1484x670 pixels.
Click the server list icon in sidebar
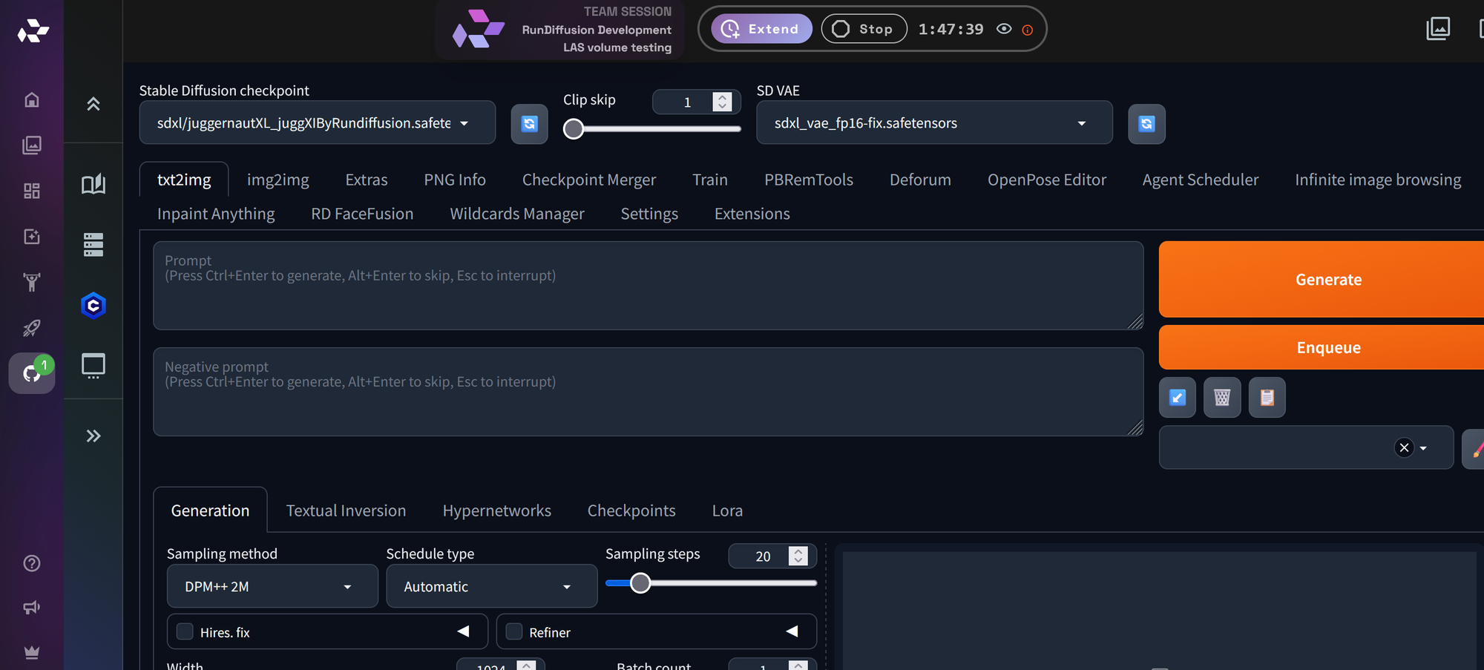[x=93, y=245]
